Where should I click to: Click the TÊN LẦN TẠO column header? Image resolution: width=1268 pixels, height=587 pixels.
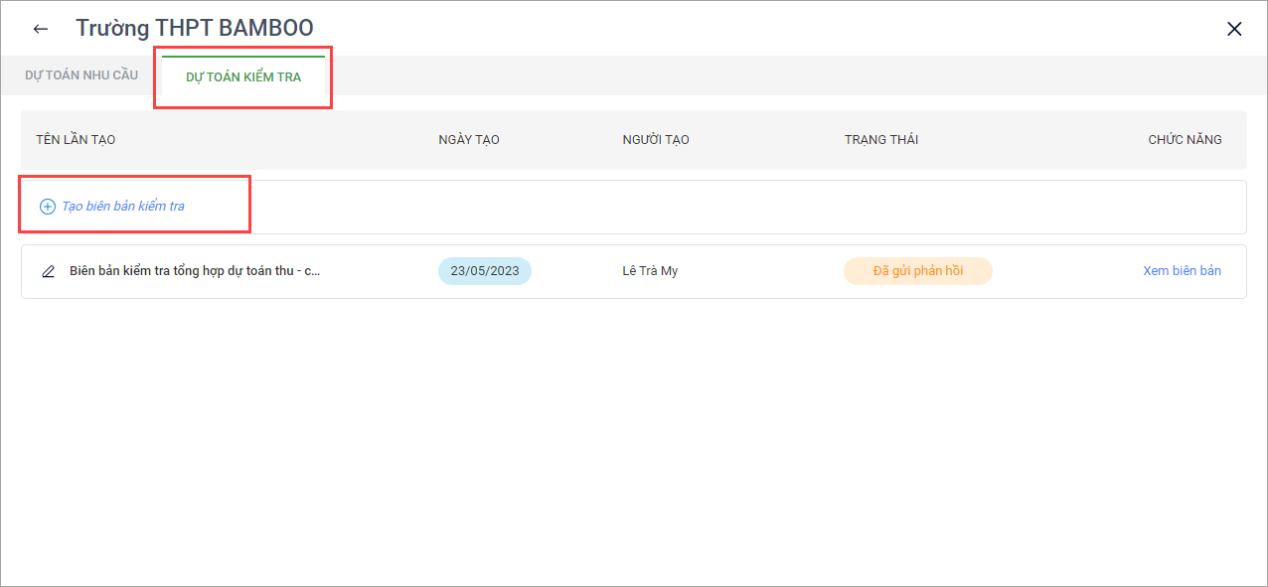pos(76,140)
